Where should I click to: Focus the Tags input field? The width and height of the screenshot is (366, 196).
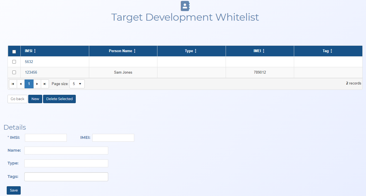[66, 177]
